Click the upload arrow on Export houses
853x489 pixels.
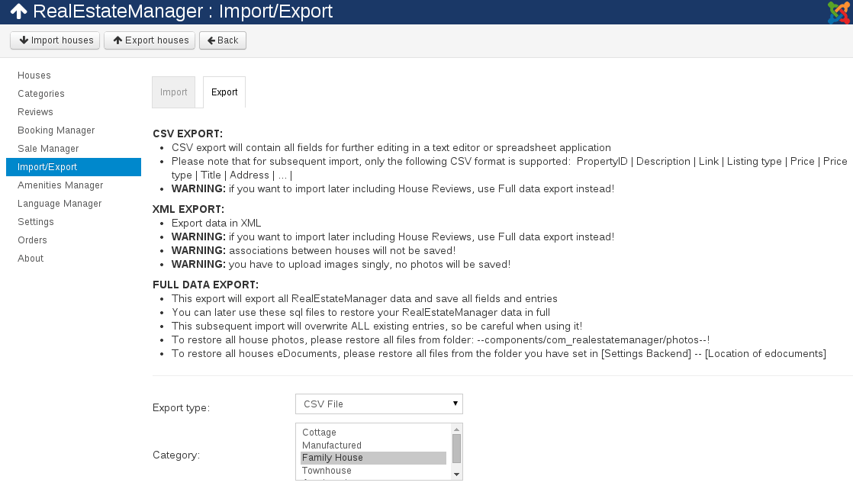coord(120,40)
